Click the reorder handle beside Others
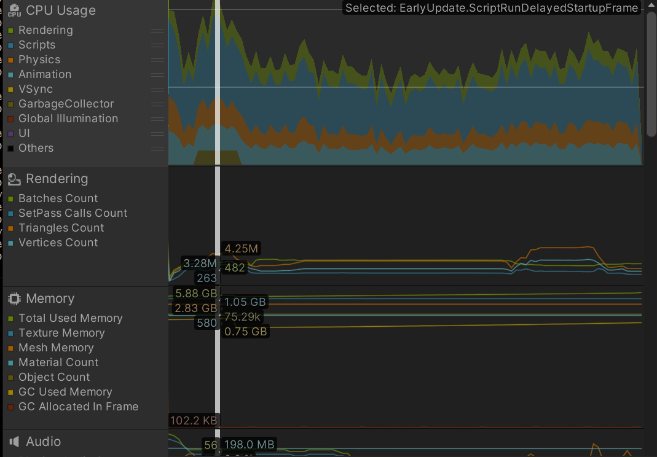Image resolution: width=657 pixels, height=457 pixels. coord(157,148)
